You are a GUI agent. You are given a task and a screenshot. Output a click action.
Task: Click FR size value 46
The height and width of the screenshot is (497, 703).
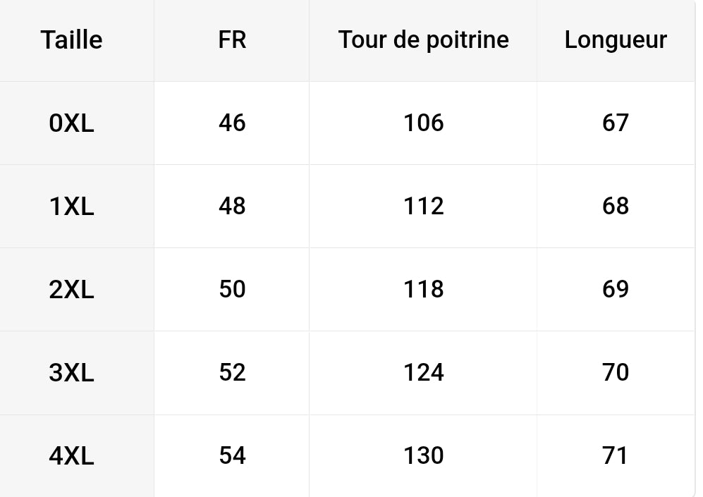232,123
